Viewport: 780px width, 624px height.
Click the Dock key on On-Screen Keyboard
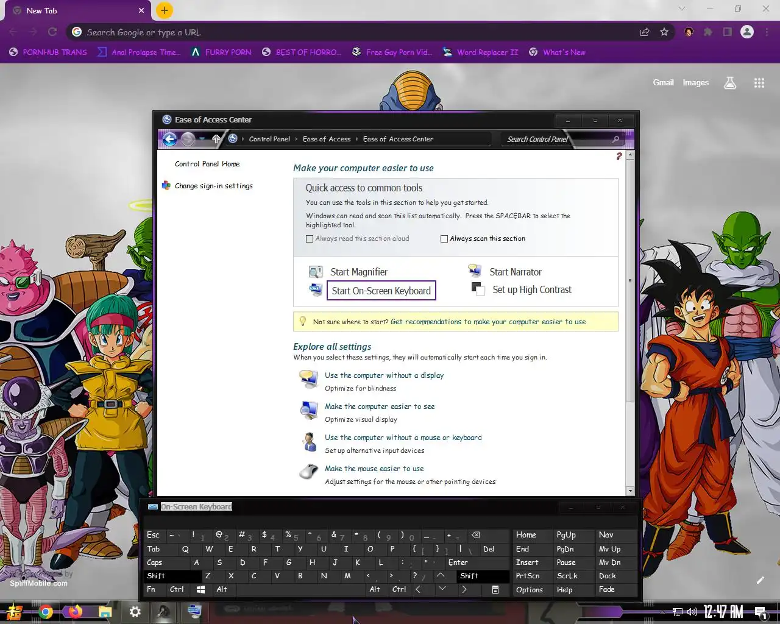click(615, 576)
